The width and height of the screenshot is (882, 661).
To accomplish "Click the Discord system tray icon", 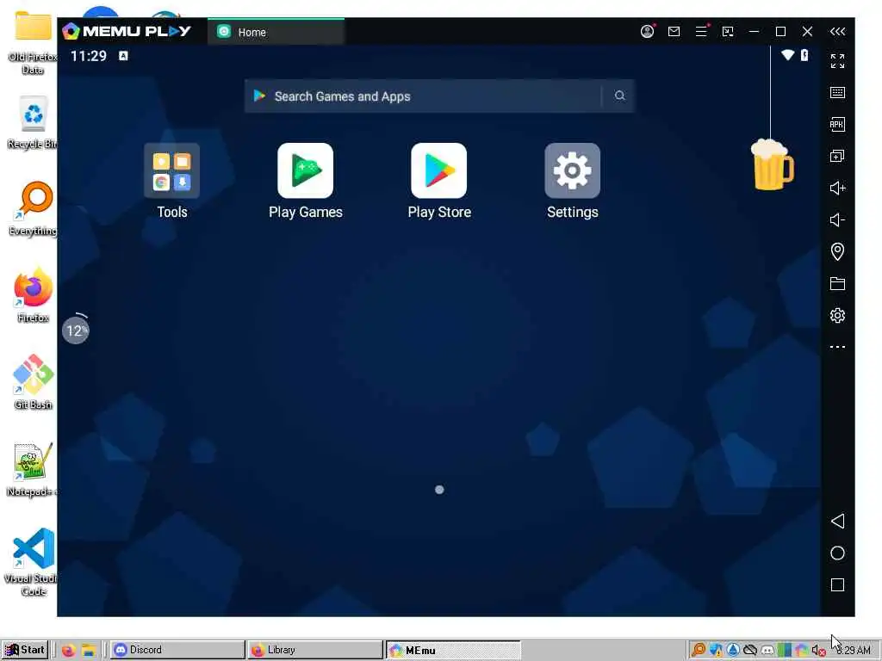I will coord(767,651).
